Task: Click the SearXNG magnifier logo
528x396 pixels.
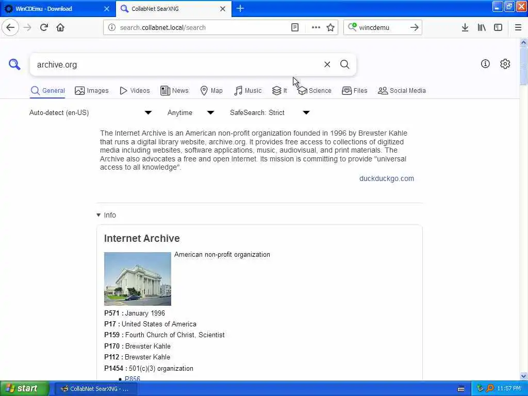Action: point(14,64)
